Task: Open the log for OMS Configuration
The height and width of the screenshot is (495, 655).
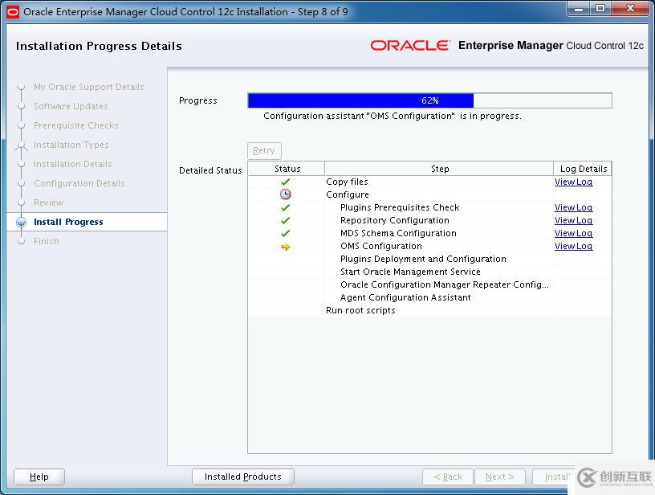Action: pos(573,246)
